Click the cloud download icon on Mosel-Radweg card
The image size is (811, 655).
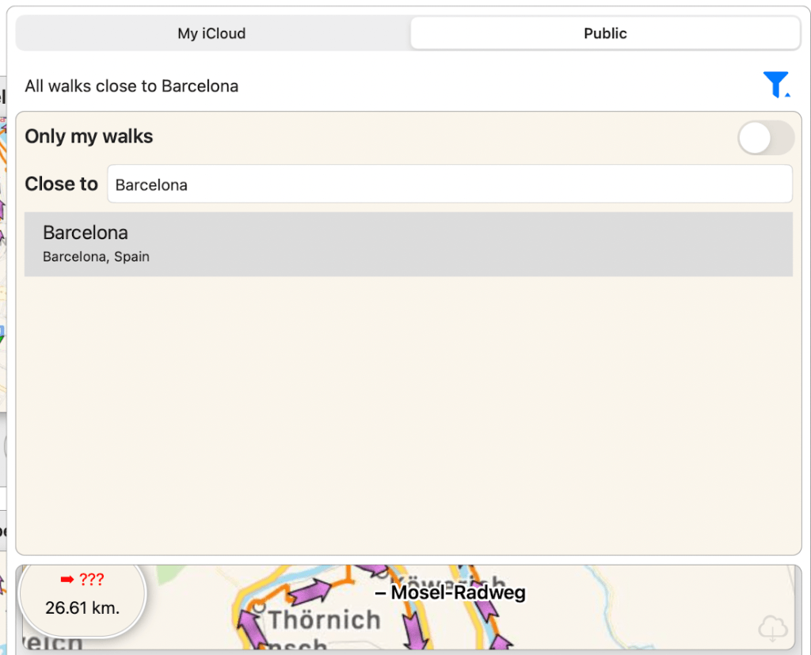[x=772, y=628]
